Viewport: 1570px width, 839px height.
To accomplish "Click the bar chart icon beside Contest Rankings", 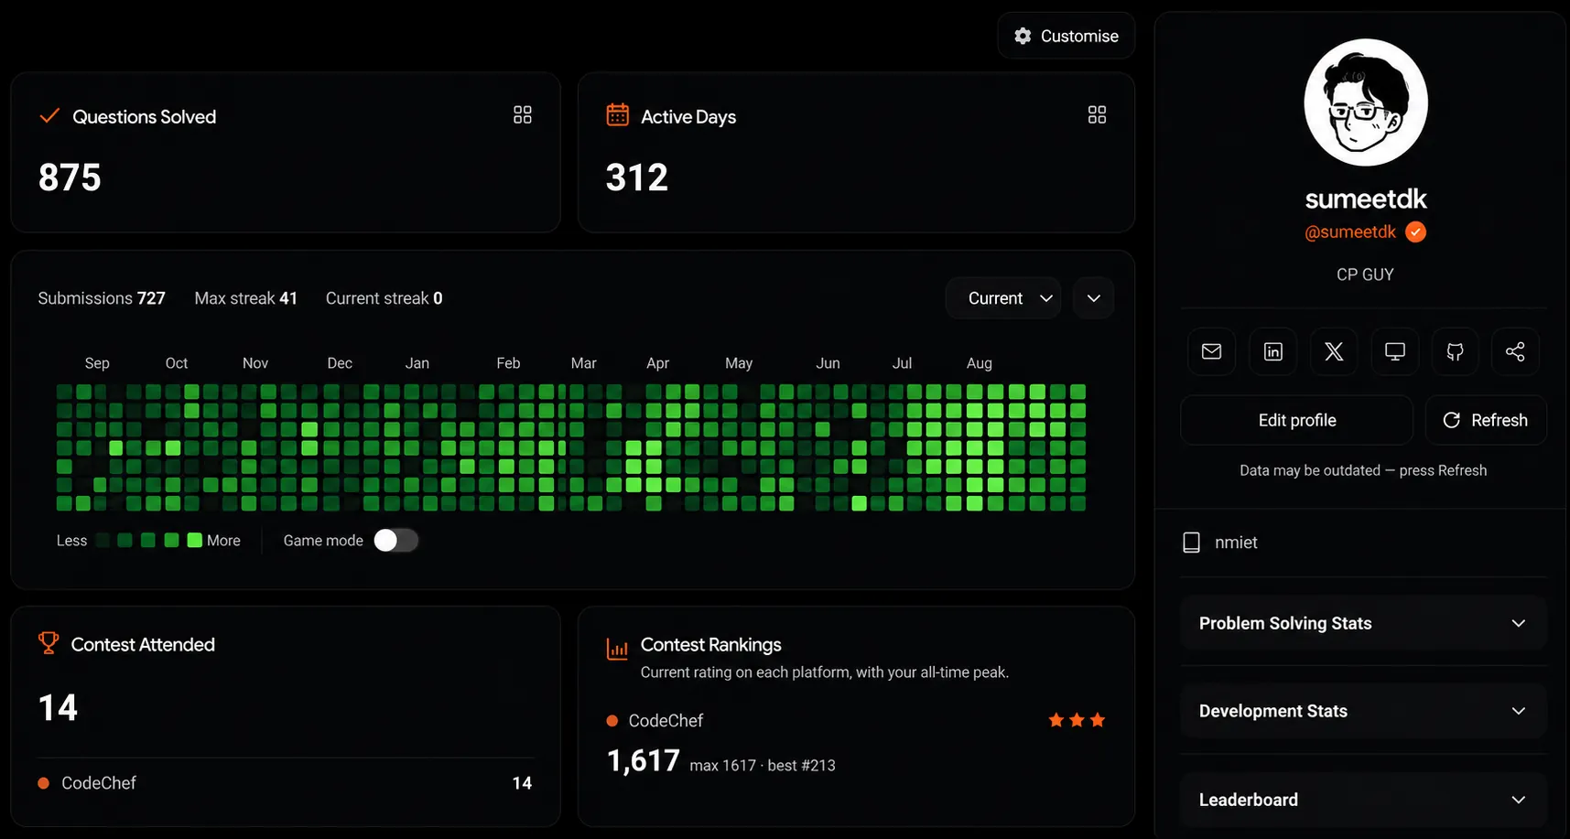I will click(618, 649).
